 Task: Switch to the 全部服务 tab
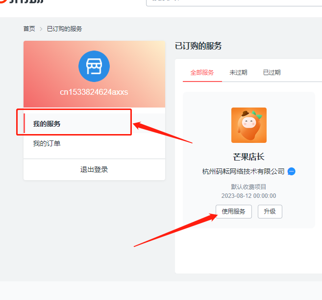pos(202,72)
